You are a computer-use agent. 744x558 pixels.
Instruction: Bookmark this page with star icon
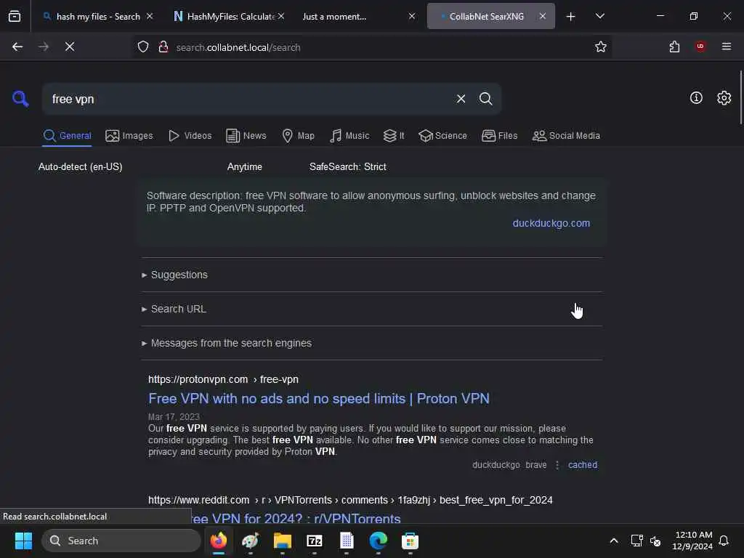600,46
